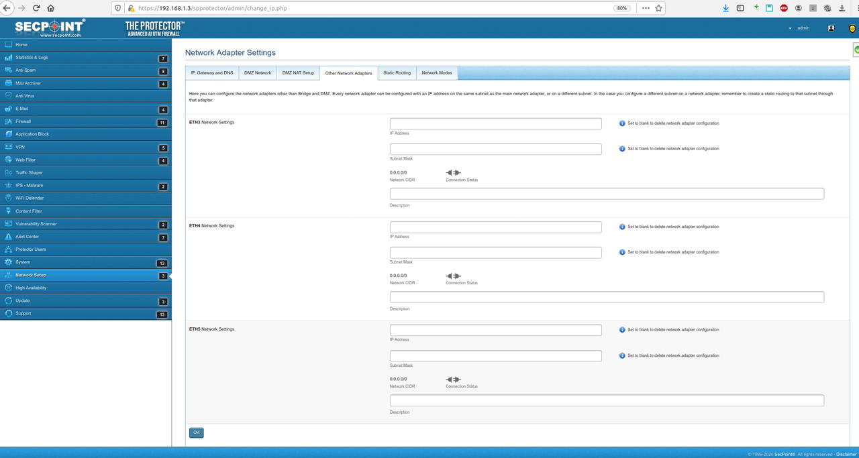
Task: Click the Mail Archiver sidebar icon
Action: [9, 83]
